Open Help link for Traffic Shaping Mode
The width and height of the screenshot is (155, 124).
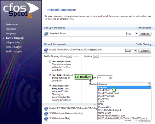pos(69,56)
